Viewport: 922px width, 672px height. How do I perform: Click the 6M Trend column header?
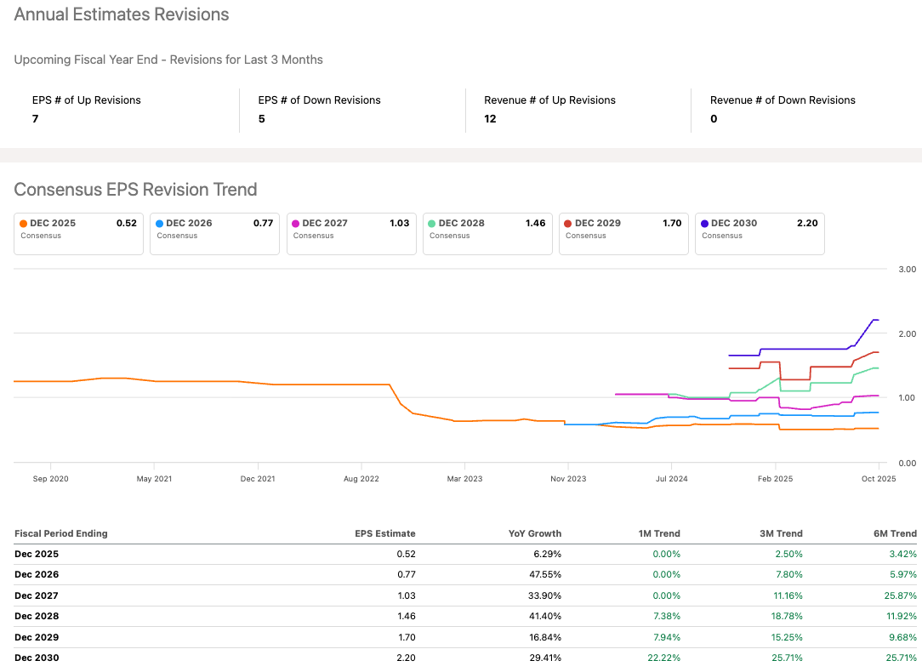[895, 533]
